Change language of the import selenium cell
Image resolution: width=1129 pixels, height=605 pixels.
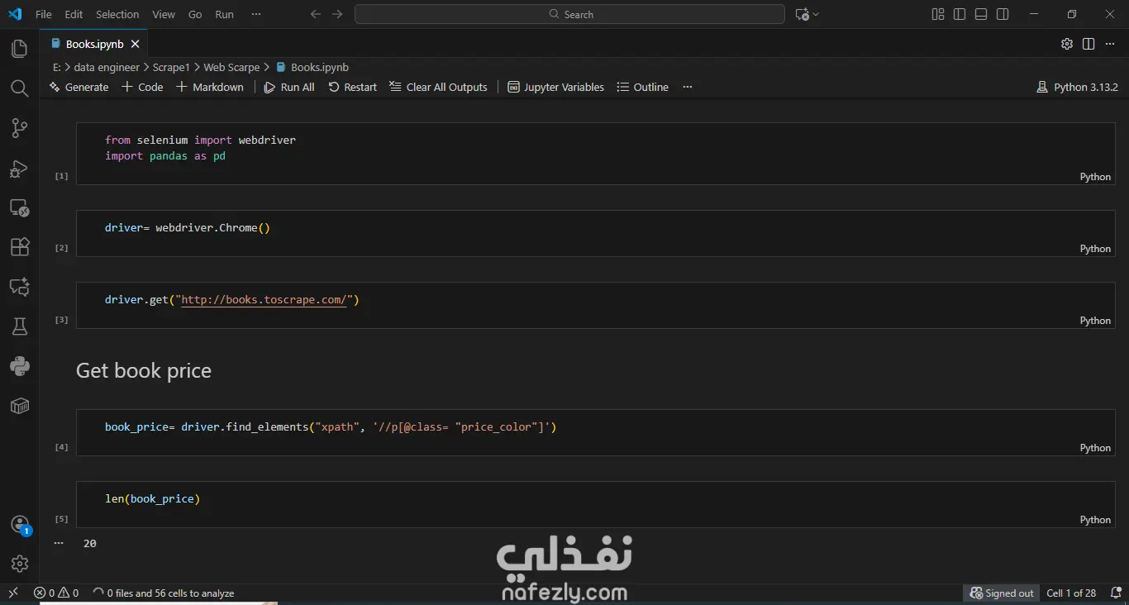click(1095, 177)
